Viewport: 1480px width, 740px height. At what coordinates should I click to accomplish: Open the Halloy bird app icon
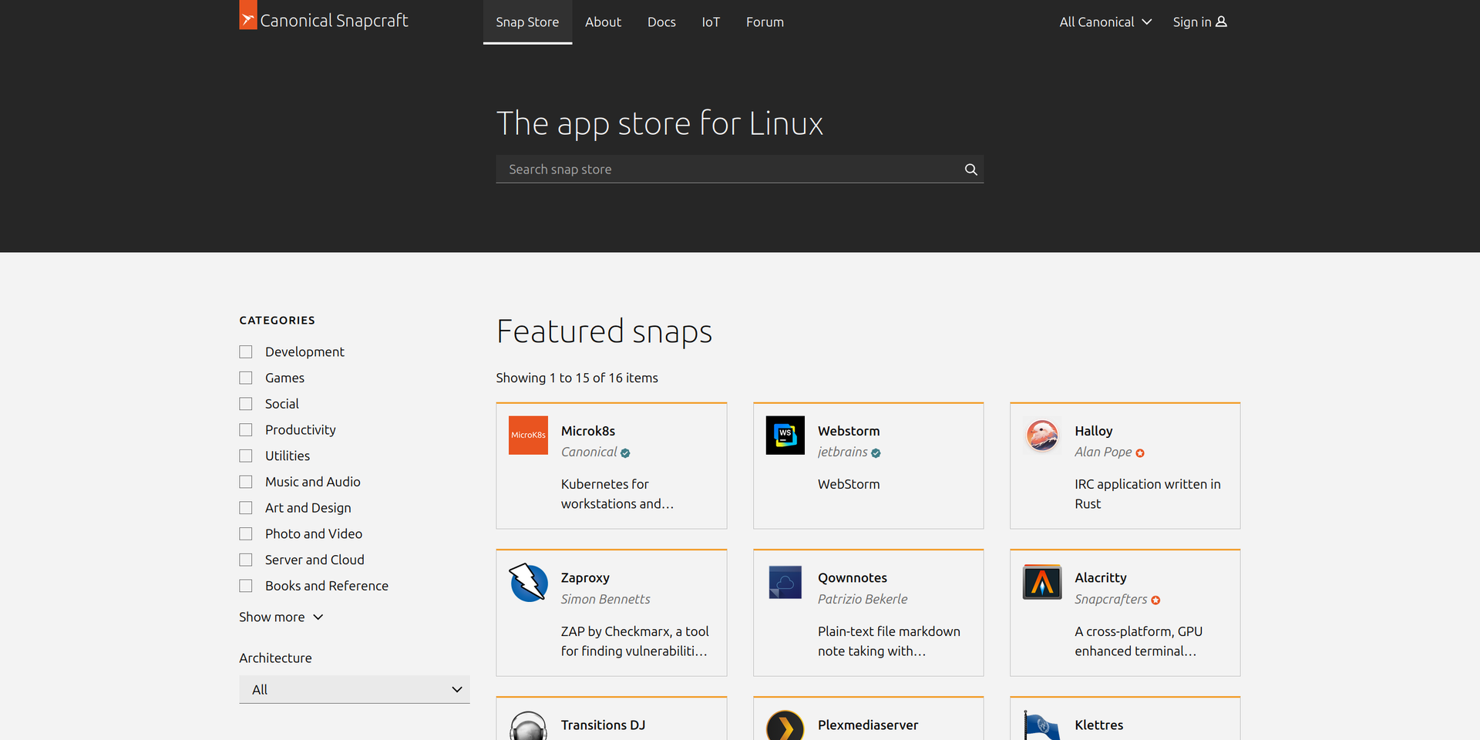pos(1042,436)
